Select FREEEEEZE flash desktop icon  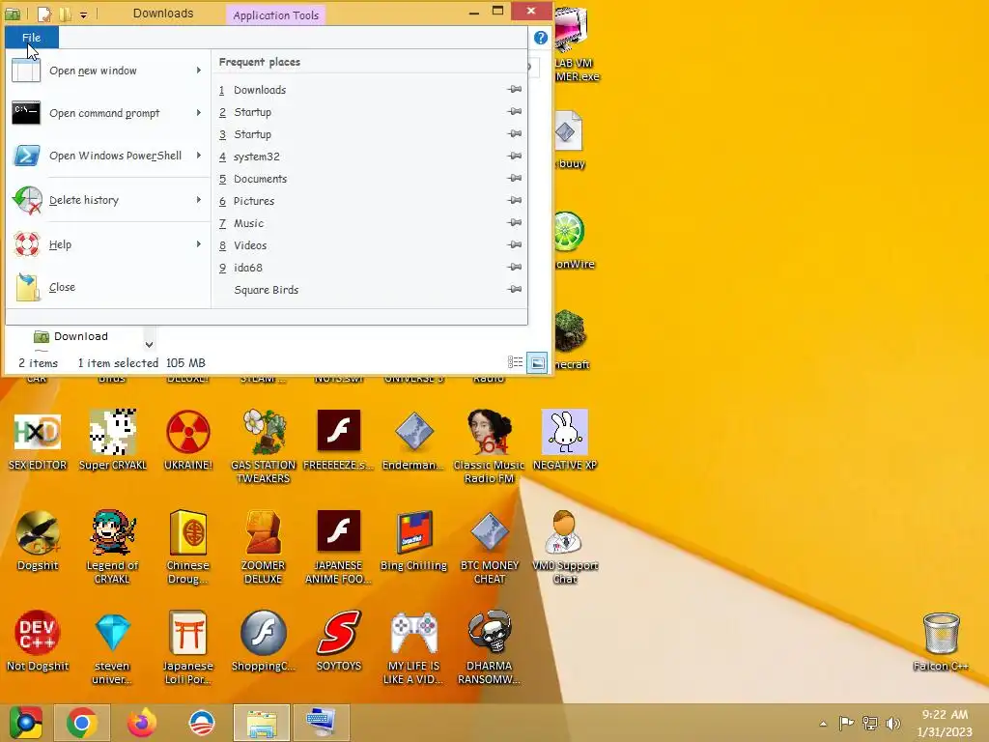point(339,441)
